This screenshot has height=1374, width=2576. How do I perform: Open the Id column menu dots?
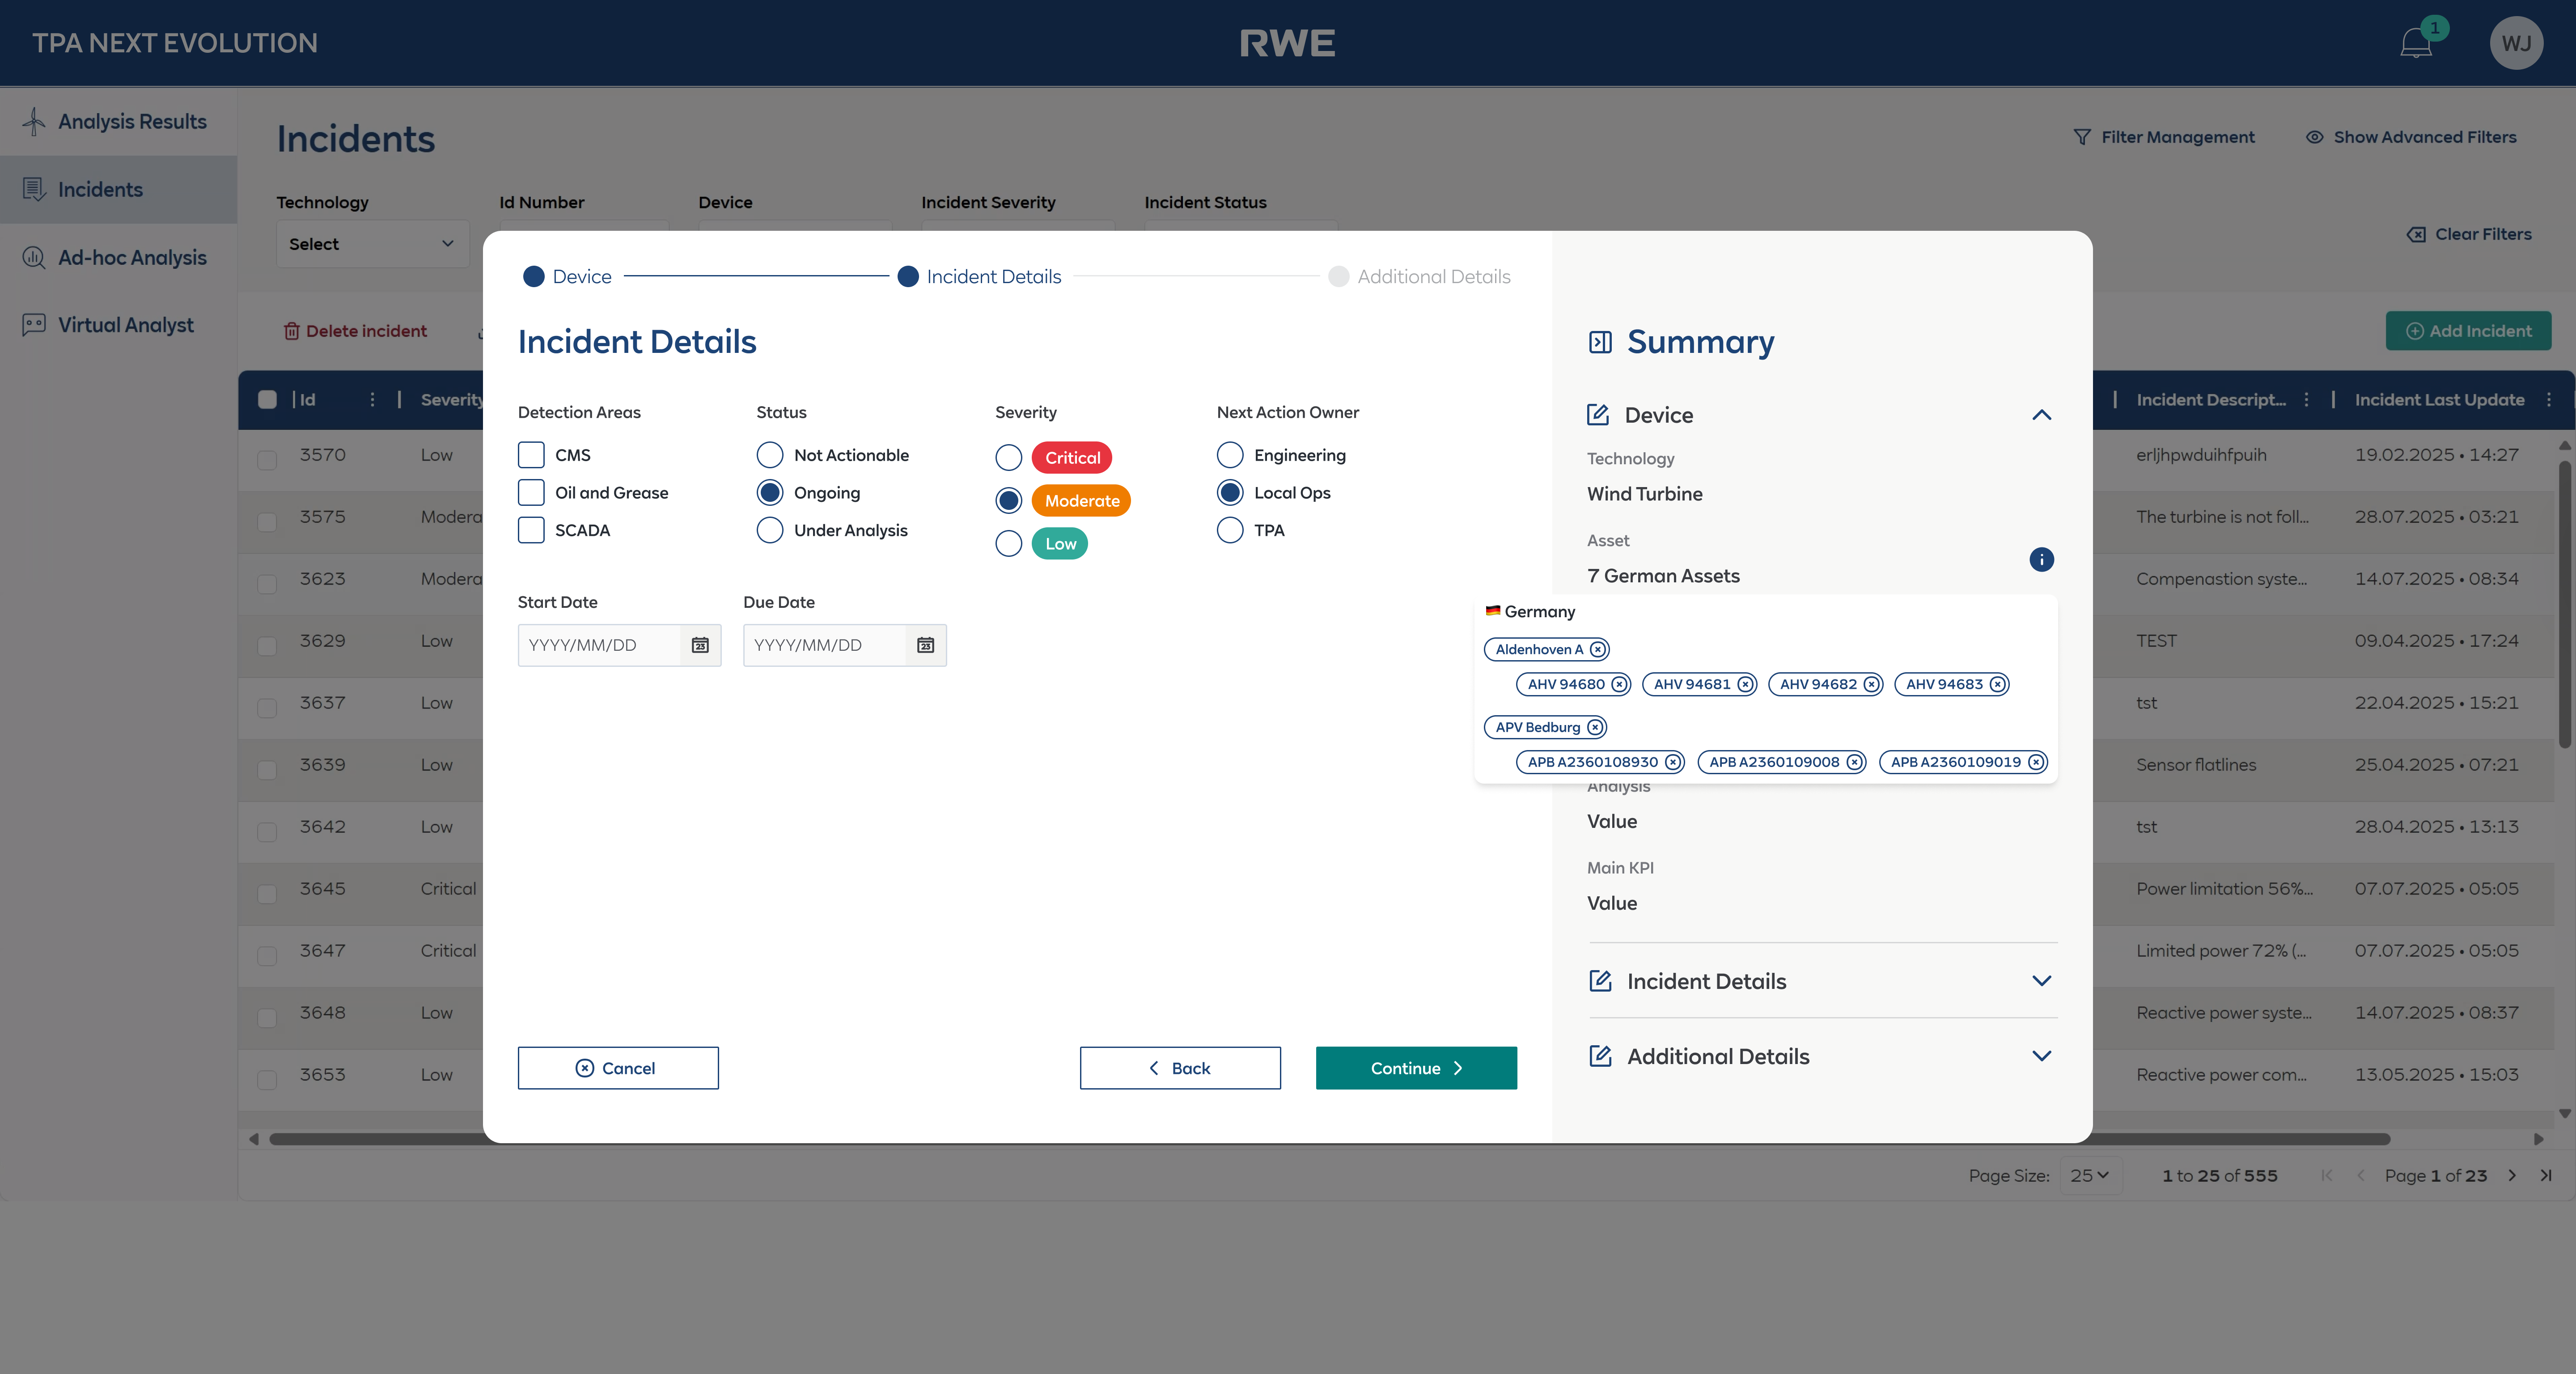pyautogui.click(x=372, y=399)
